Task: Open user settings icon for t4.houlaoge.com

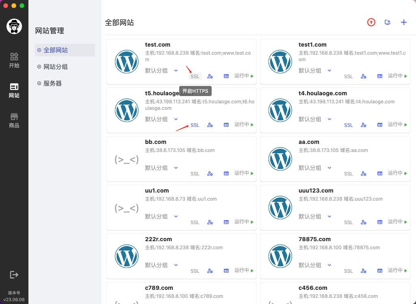Action: click(364, 125)
